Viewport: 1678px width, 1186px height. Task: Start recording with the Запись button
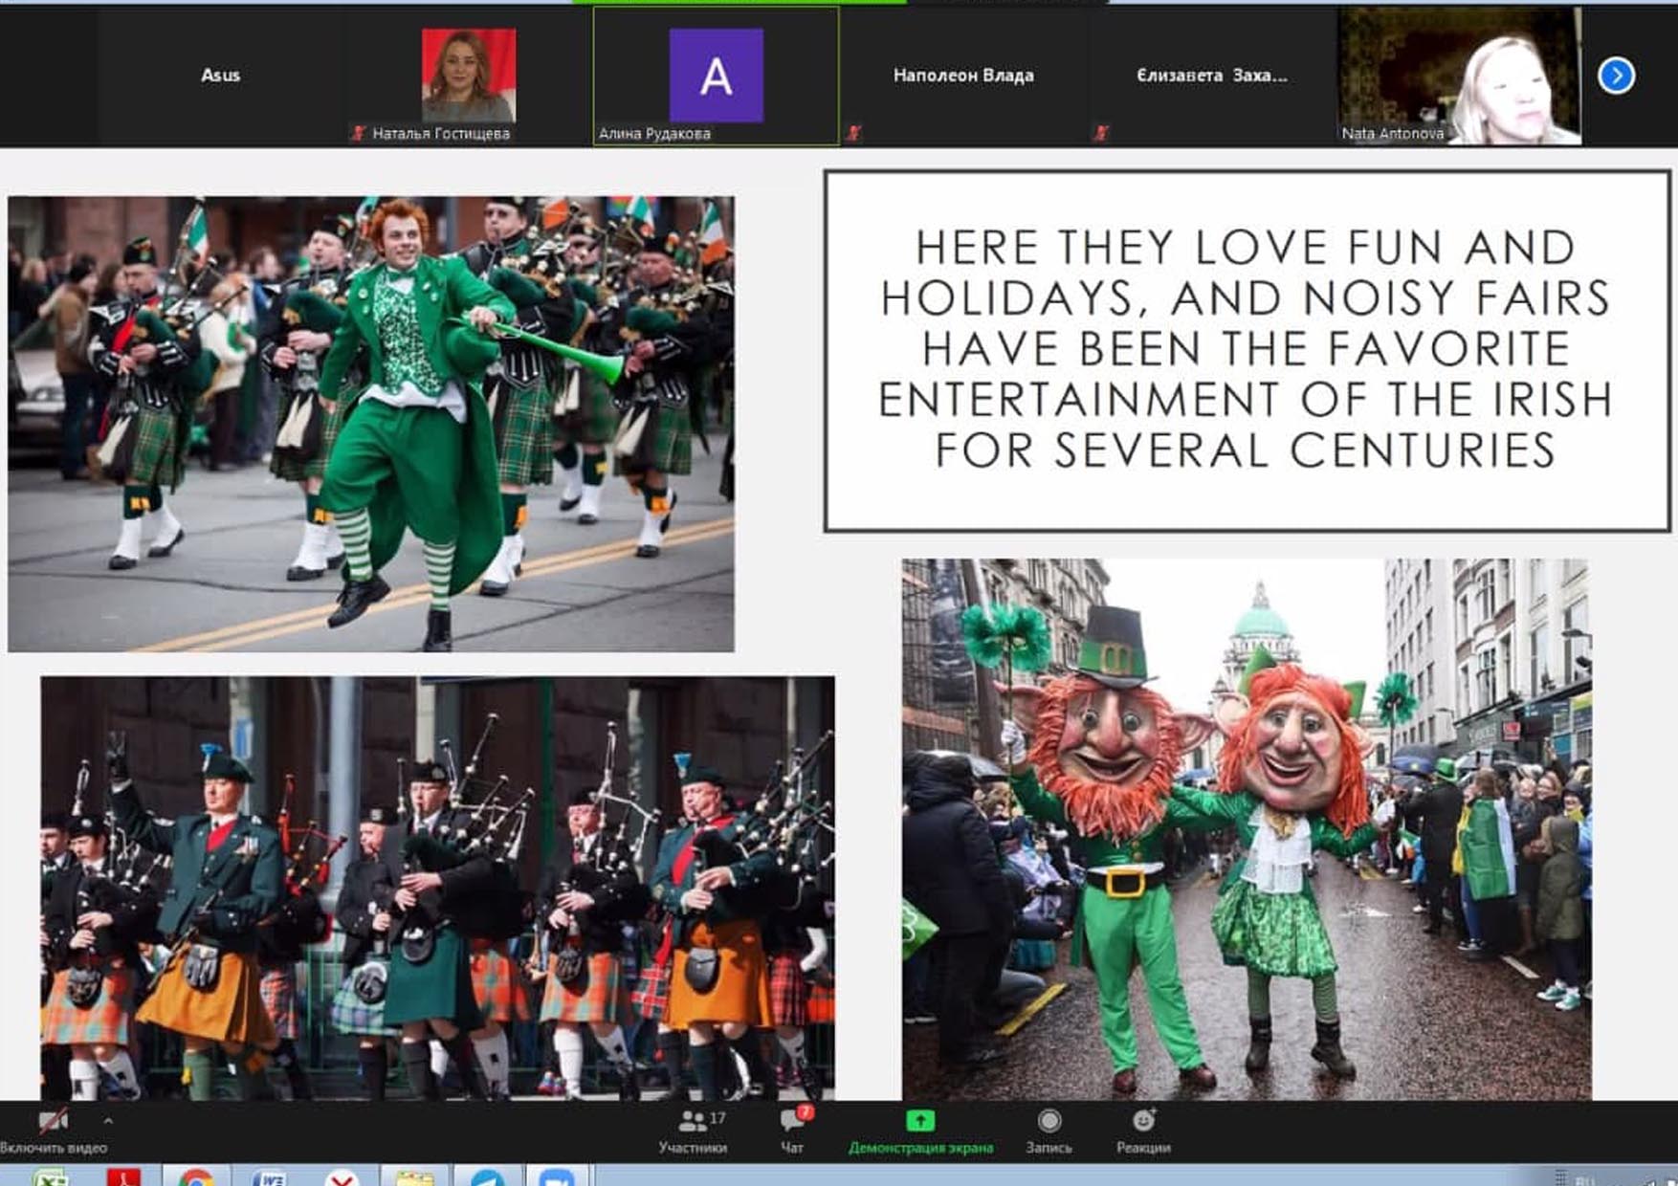(x=1049, y=1129)
